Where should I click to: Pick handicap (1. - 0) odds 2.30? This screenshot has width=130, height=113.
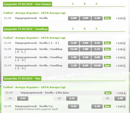click(x=74, y=43)
